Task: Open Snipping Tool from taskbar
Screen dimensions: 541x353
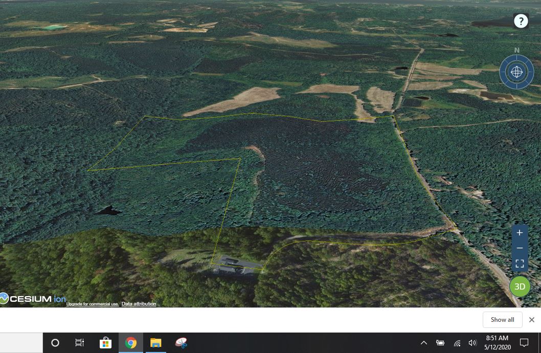Action: point(181,343)
